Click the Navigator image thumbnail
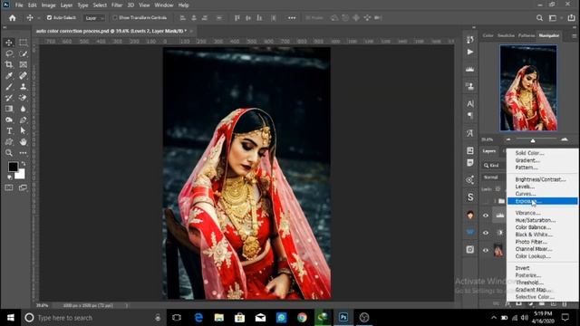The height and width of the screenshot is (326, 580). click(x=528, y=88)
